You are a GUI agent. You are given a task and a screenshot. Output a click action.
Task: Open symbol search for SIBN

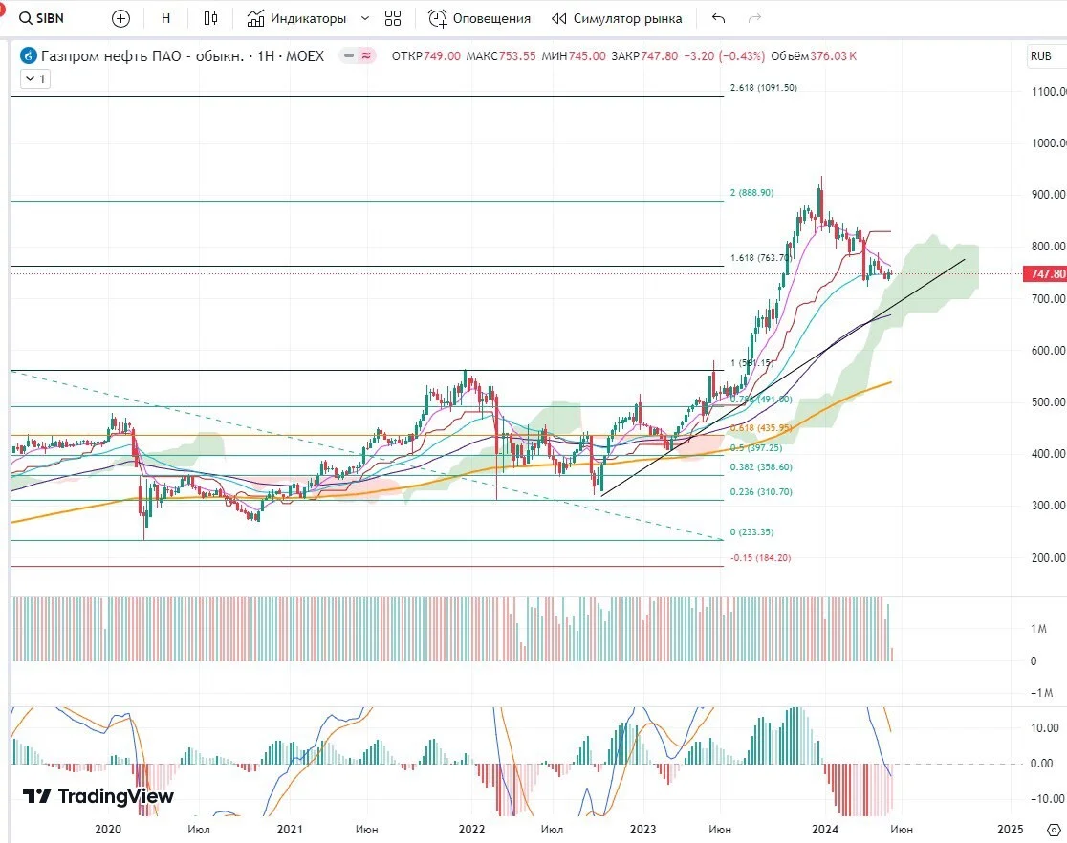42,18
